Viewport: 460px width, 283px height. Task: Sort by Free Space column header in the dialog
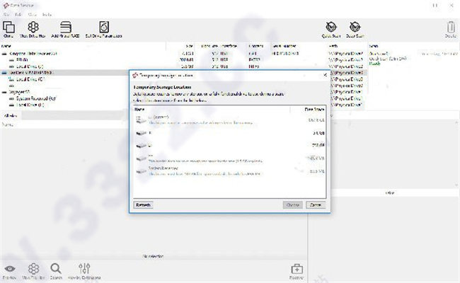[314, 110]
